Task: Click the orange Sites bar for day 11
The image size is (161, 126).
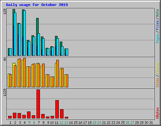Action: (58, 73)
